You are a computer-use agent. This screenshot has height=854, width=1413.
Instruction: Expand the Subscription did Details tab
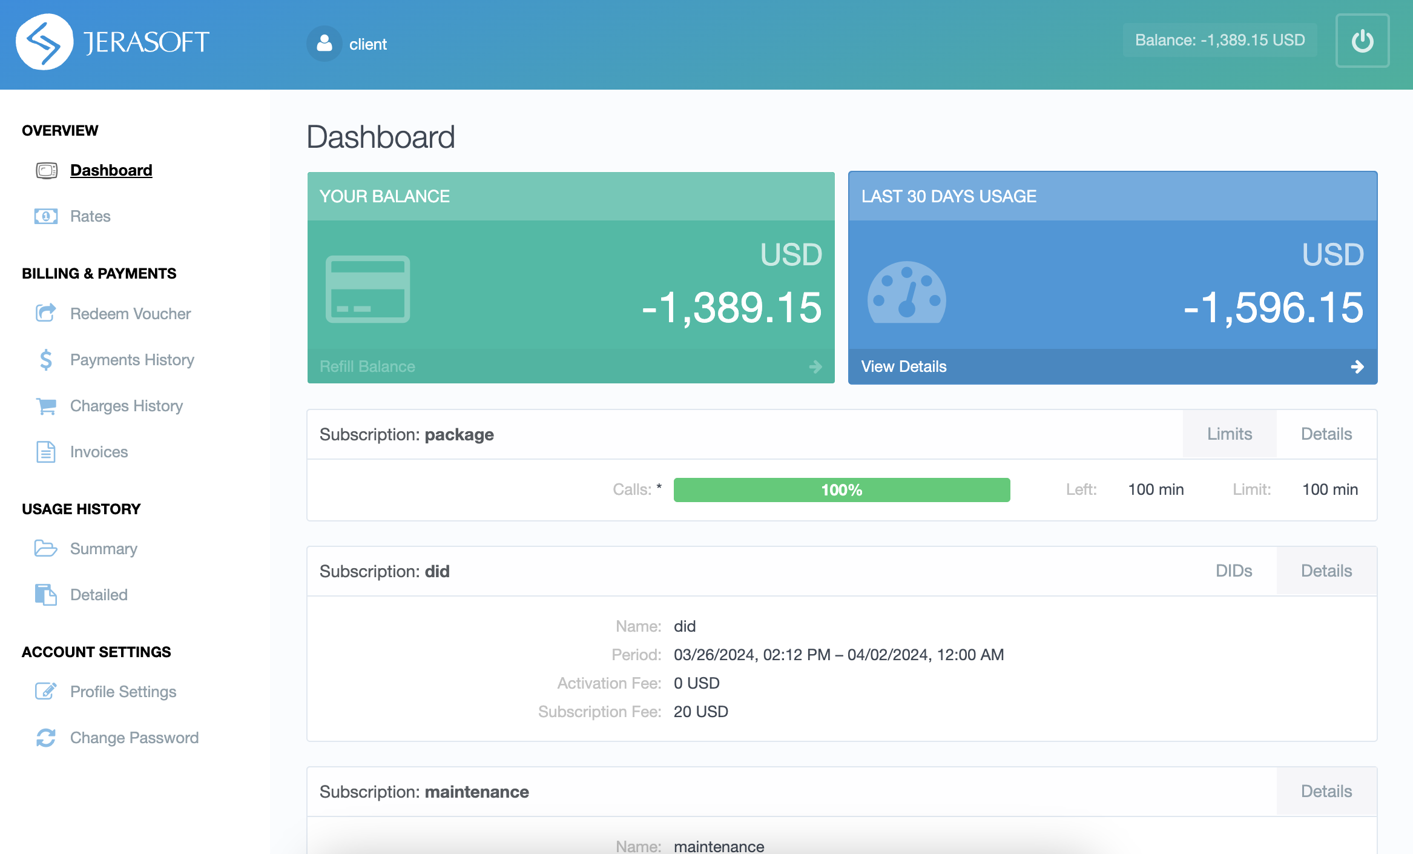tap(1325, 571)
